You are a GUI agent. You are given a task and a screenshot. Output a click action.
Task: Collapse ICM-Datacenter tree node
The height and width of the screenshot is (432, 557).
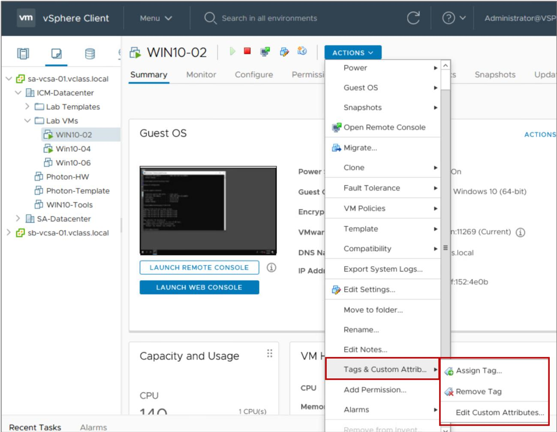[18, 93]
